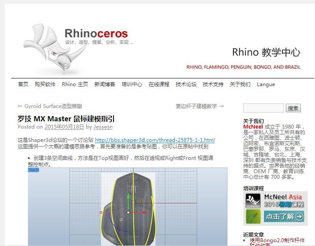Click the Rhino 教学中心 site title

tap(266, 52)
